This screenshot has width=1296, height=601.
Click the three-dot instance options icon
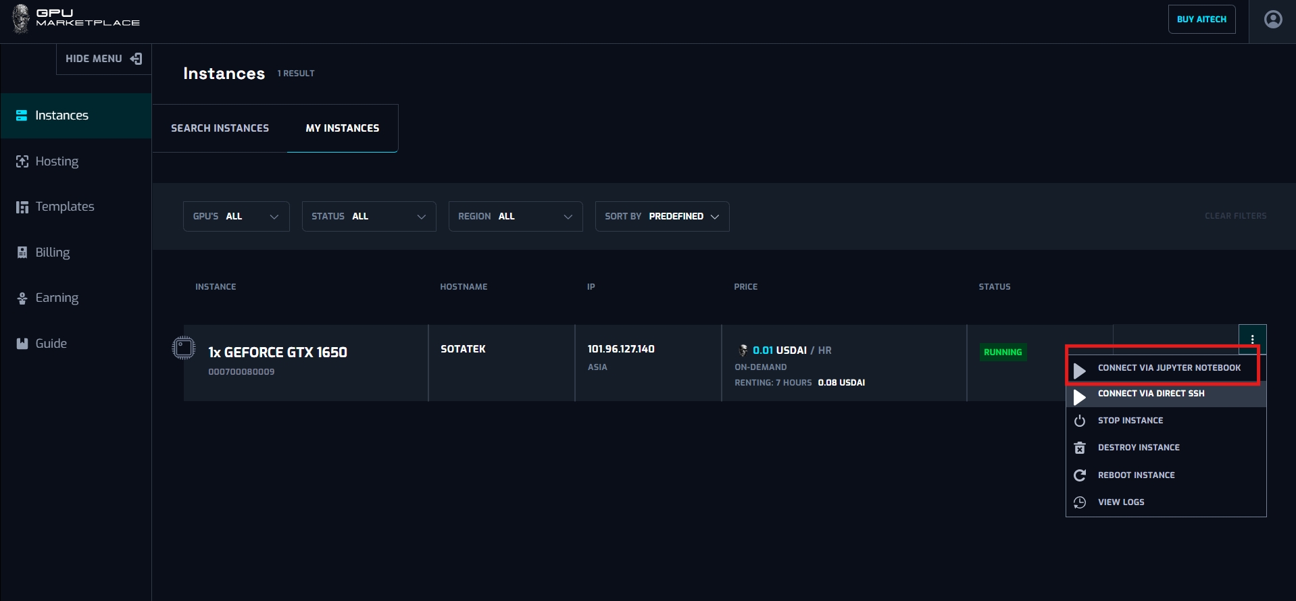[x=1252, y=340]
